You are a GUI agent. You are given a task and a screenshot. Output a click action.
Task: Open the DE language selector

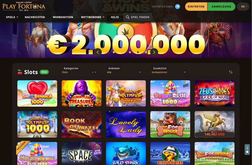244,7
